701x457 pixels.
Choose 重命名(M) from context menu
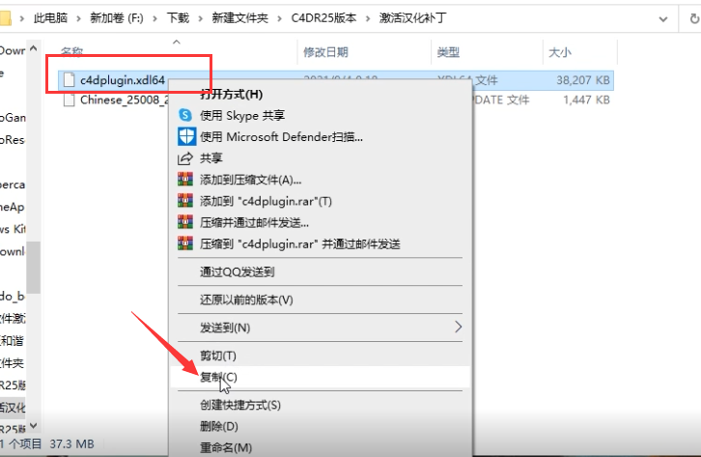[x=226, y=447]
